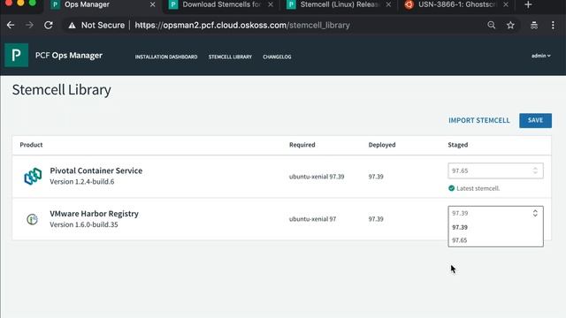
Task: Click required ubuntu-xenial 97.39 text
Action: click(x=317, y=177)
